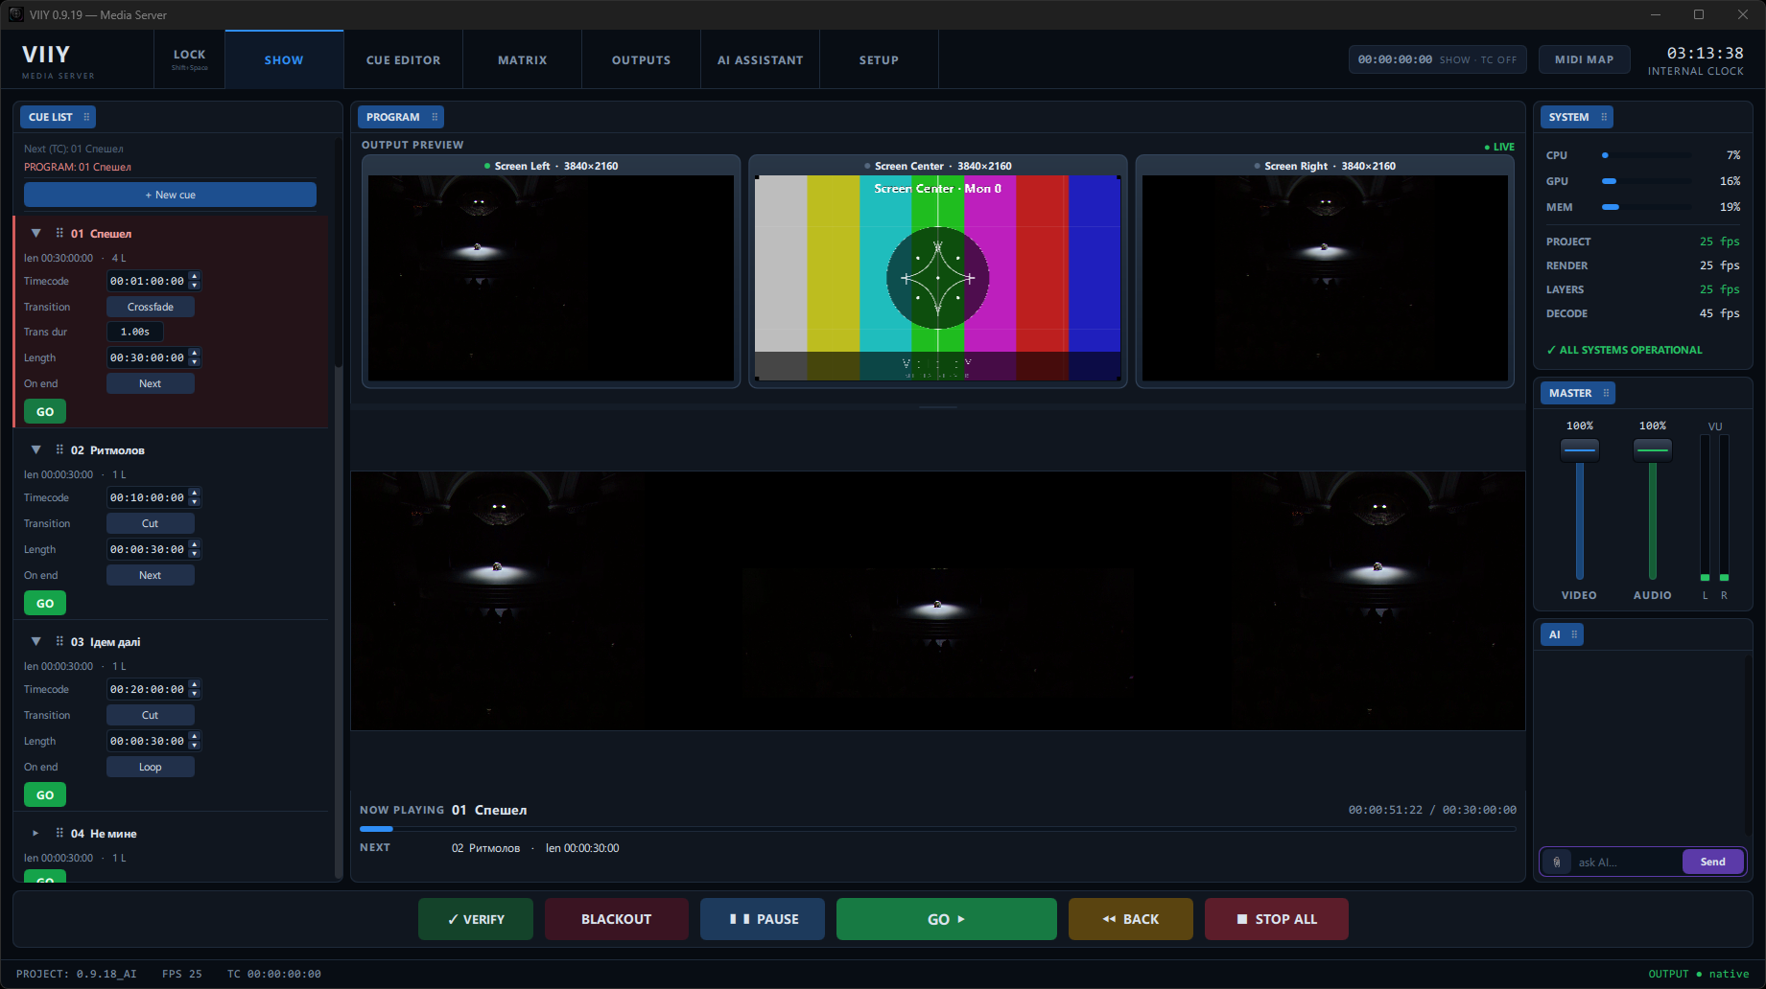The height and width of the screenshot is (989, 1766).
Task: Click the STOP ALL button
Action: pos(1277,919)
